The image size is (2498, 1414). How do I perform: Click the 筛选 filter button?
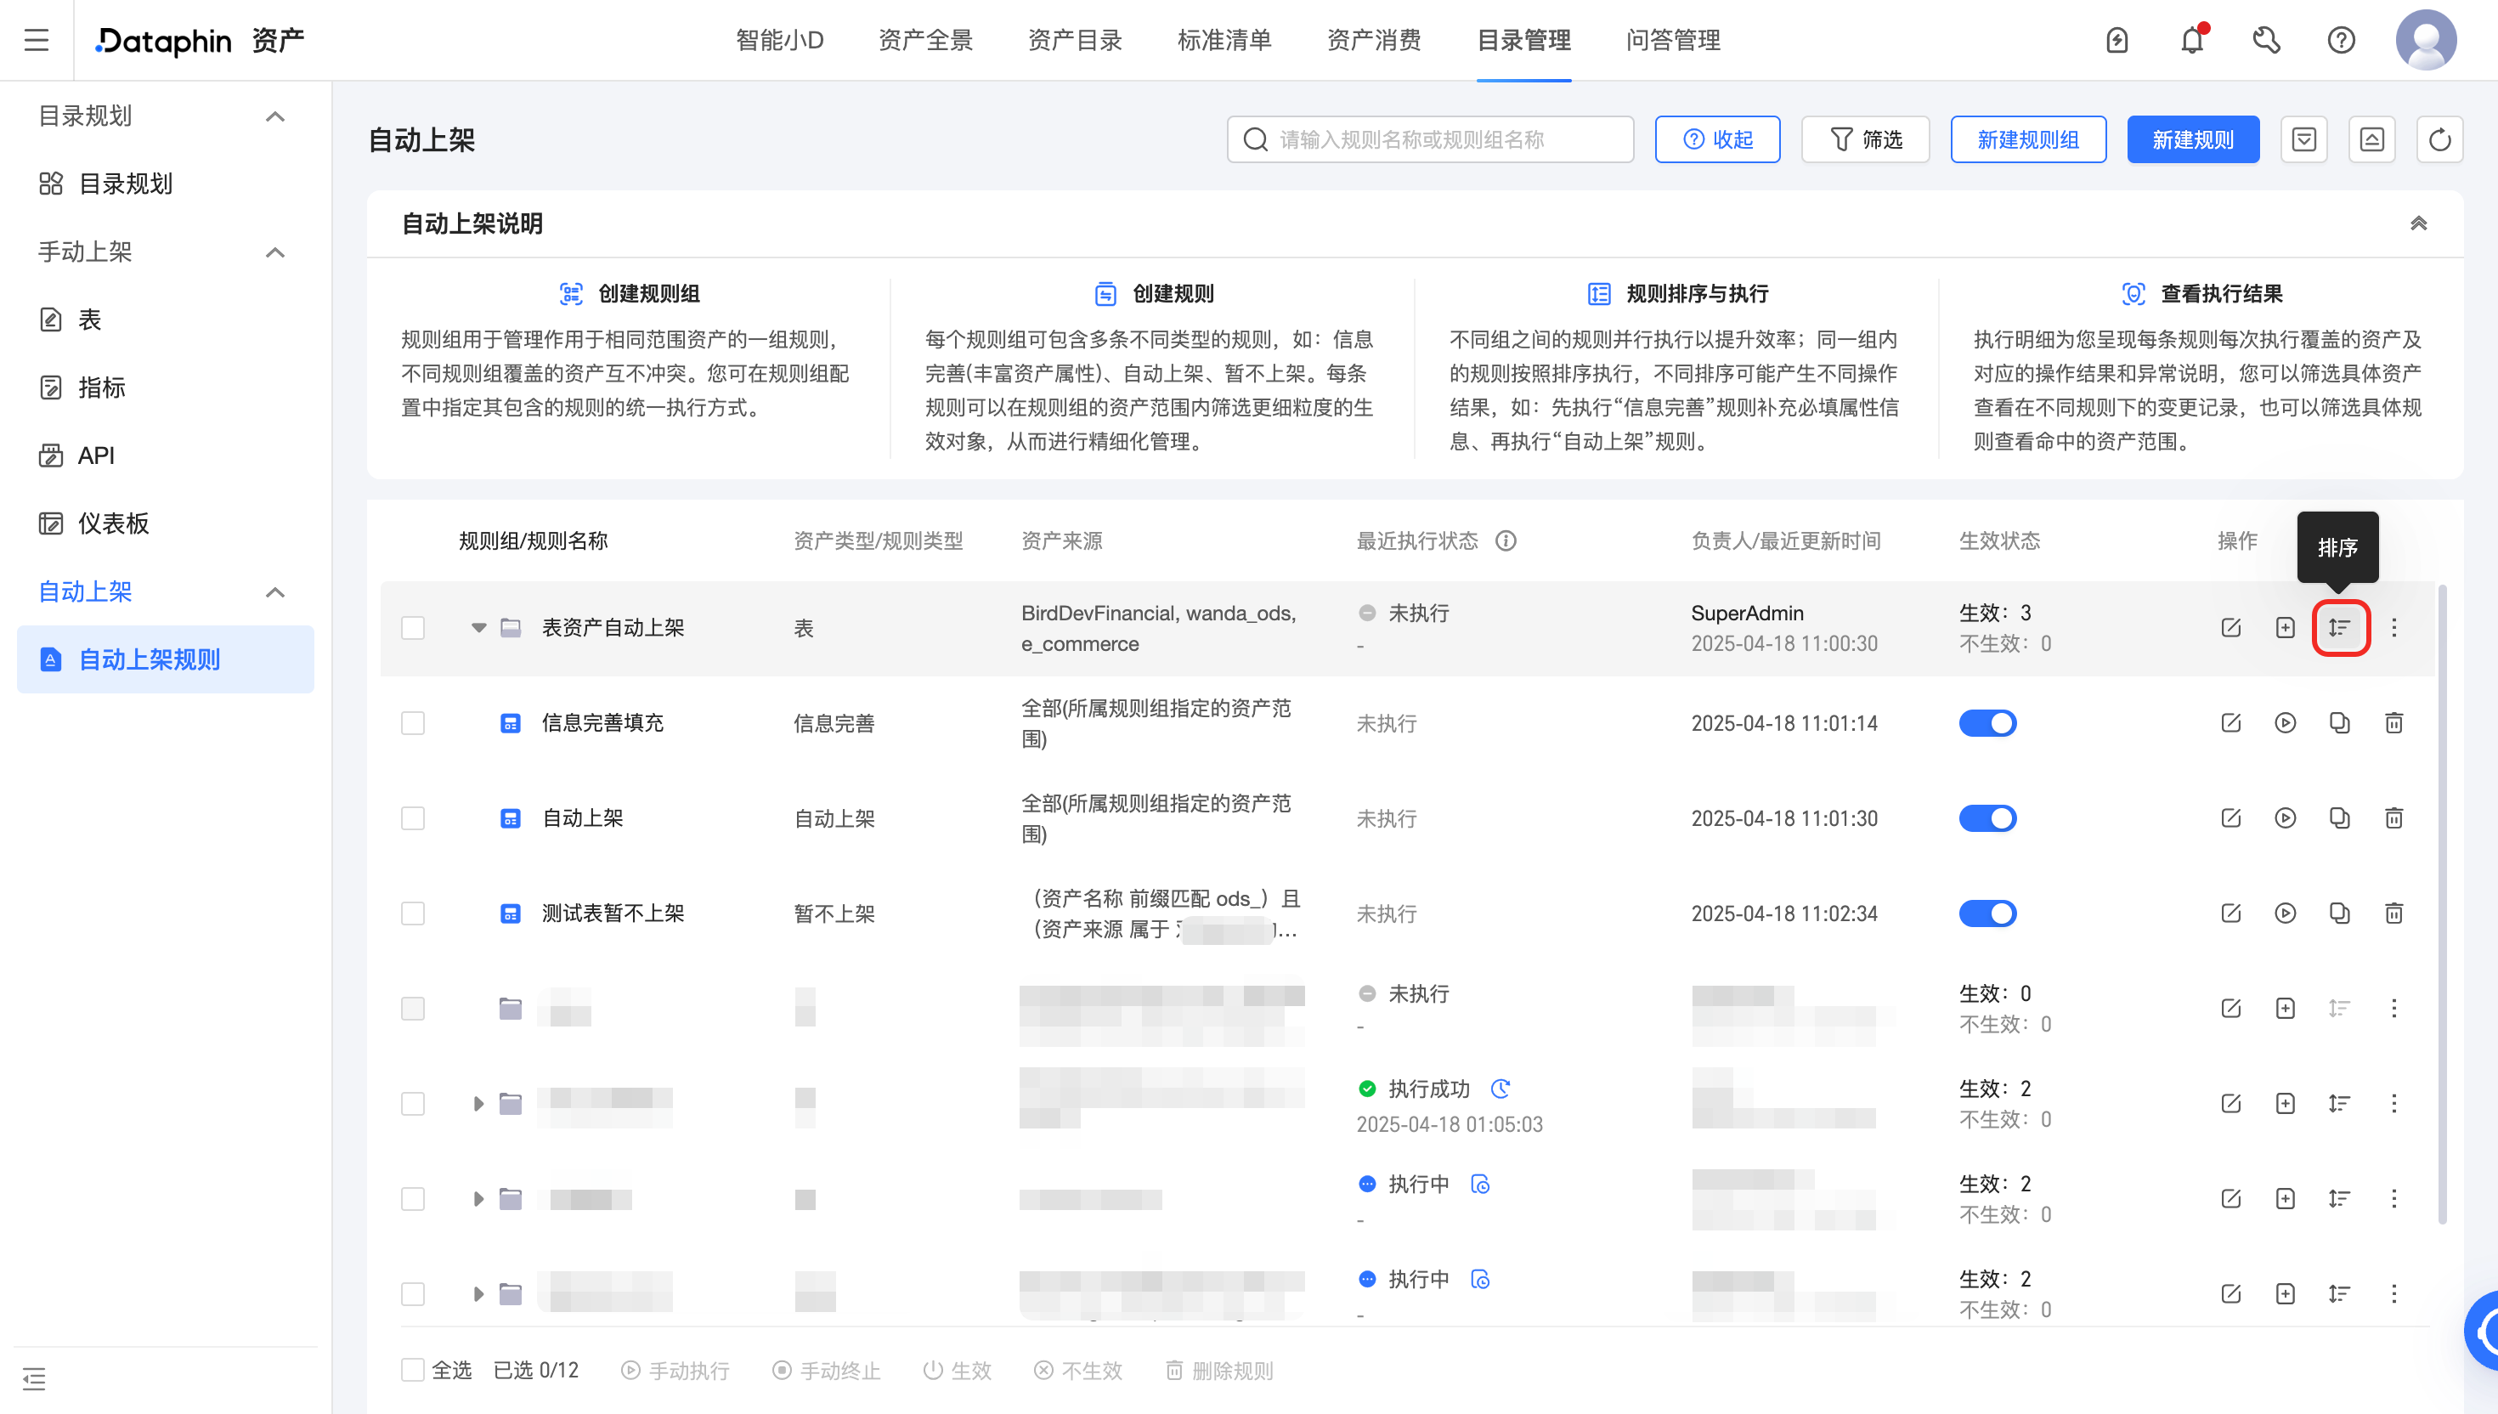coord(1865,140)
